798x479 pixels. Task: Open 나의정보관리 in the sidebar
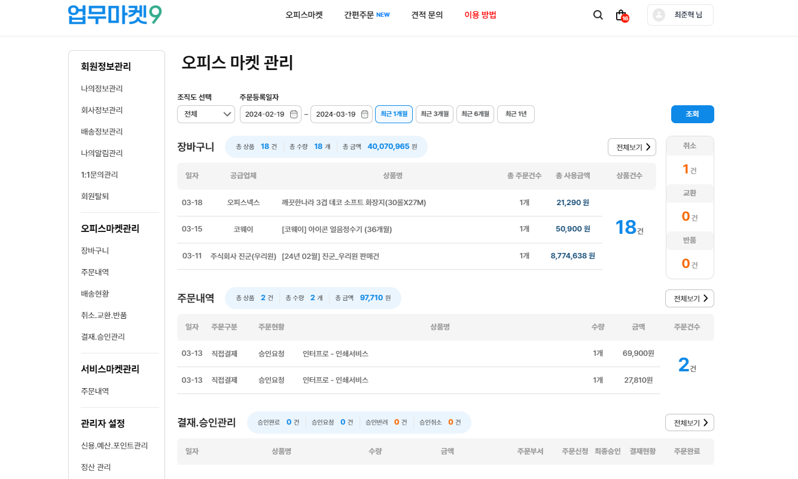point(102,89)
